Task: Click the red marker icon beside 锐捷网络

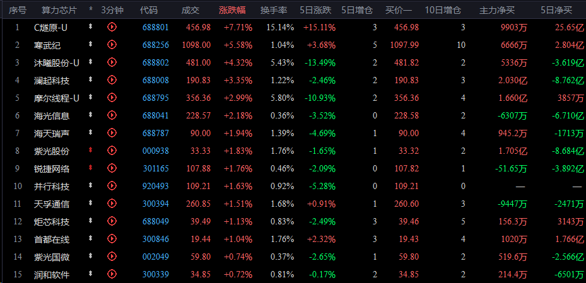Action: click(90, 168)
